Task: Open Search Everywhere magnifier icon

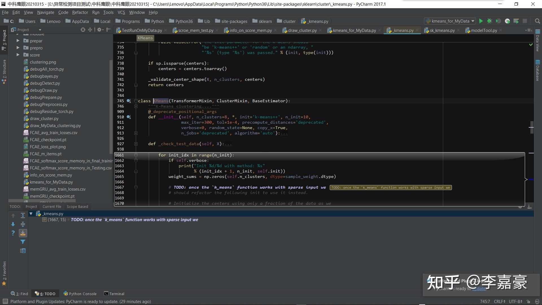Action: [x=537, y=21]
